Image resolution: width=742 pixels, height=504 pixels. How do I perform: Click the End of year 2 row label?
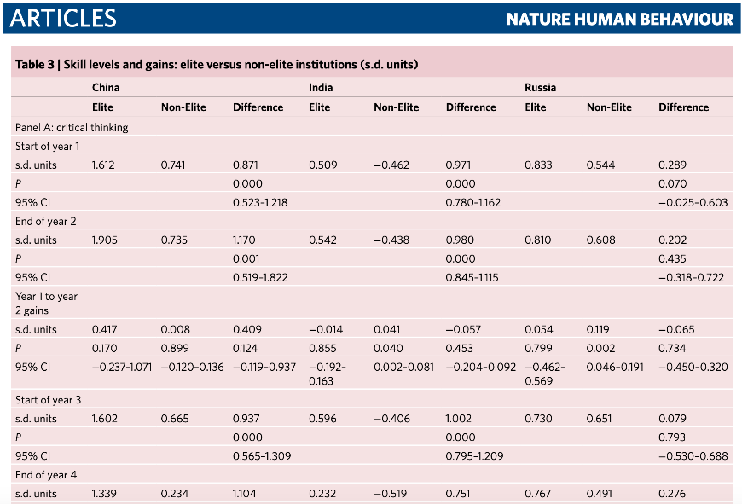click(46, 222)
